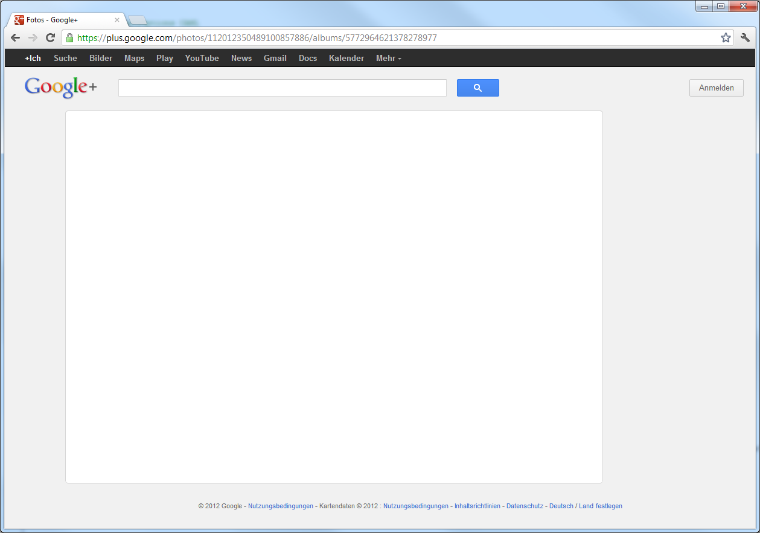Click the browser back arrow
760x533 pixels.
click(16, 38)
